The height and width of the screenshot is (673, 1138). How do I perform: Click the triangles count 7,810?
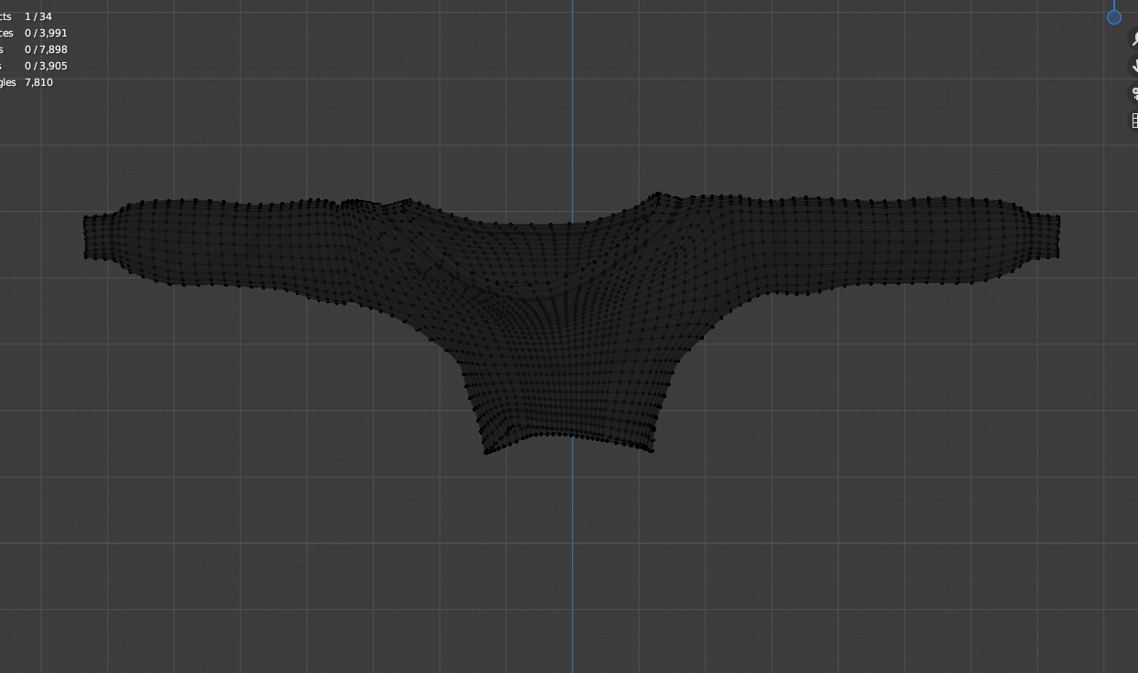tap(38, 82)
